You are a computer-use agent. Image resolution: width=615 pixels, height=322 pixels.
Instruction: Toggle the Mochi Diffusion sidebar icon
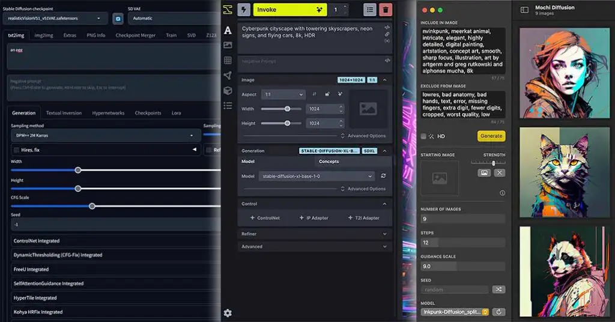(524, 10)
